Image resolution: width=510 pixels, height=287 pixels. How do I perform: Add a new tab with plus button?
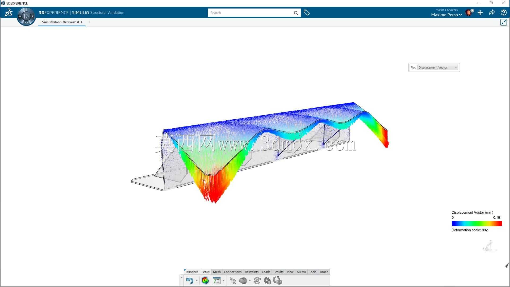[x=90, y=22]
